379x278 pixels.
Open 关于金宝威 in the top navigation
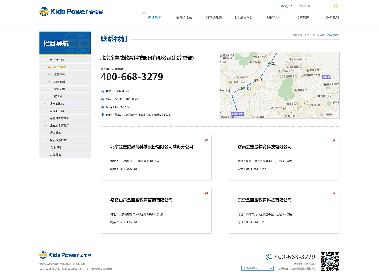pos(184,18)
